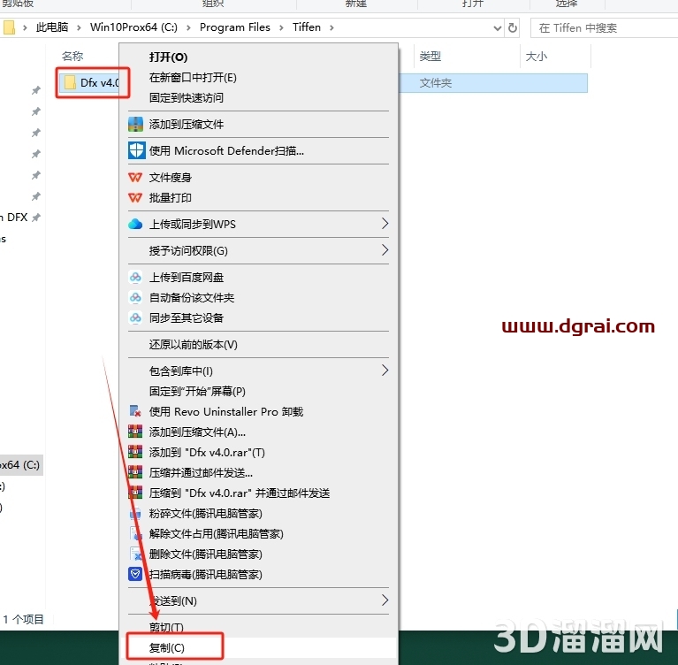Click the WinRAR icon for 添加到 "Dfx v4.0.rar"(T)
The height and width of the screenshot is (665, 678).
tap(135, 452)
